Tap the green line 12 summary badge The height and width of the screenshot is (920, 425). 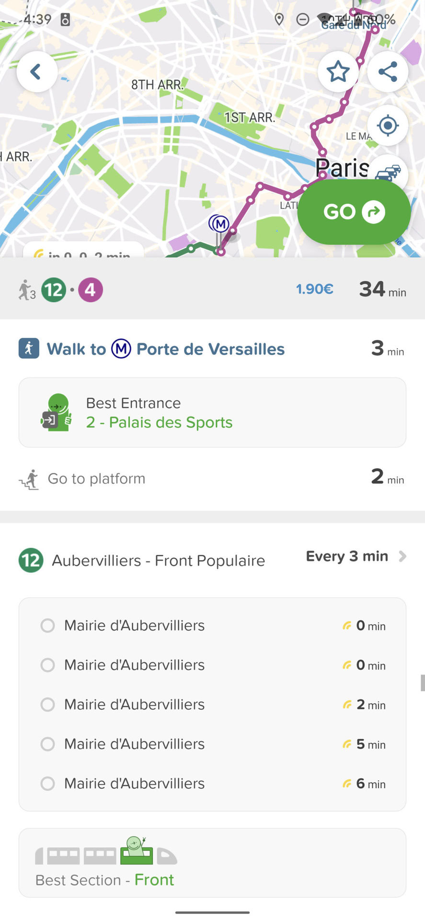click(54, 290)
